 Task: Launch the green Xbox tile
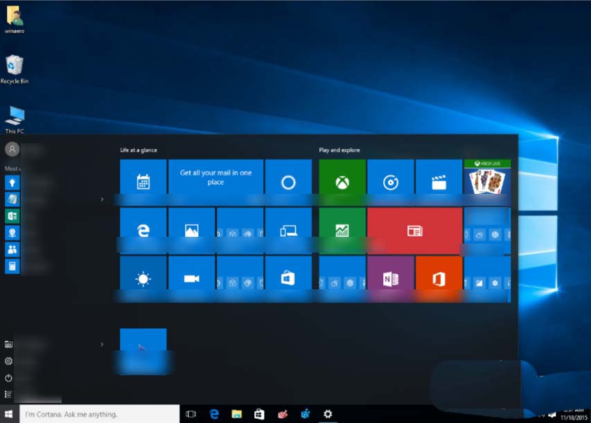[x=342, y=182]
